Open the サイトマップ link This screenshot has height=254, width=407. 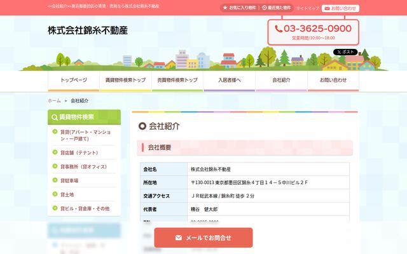pyautogui.click(x=308, y=8)
